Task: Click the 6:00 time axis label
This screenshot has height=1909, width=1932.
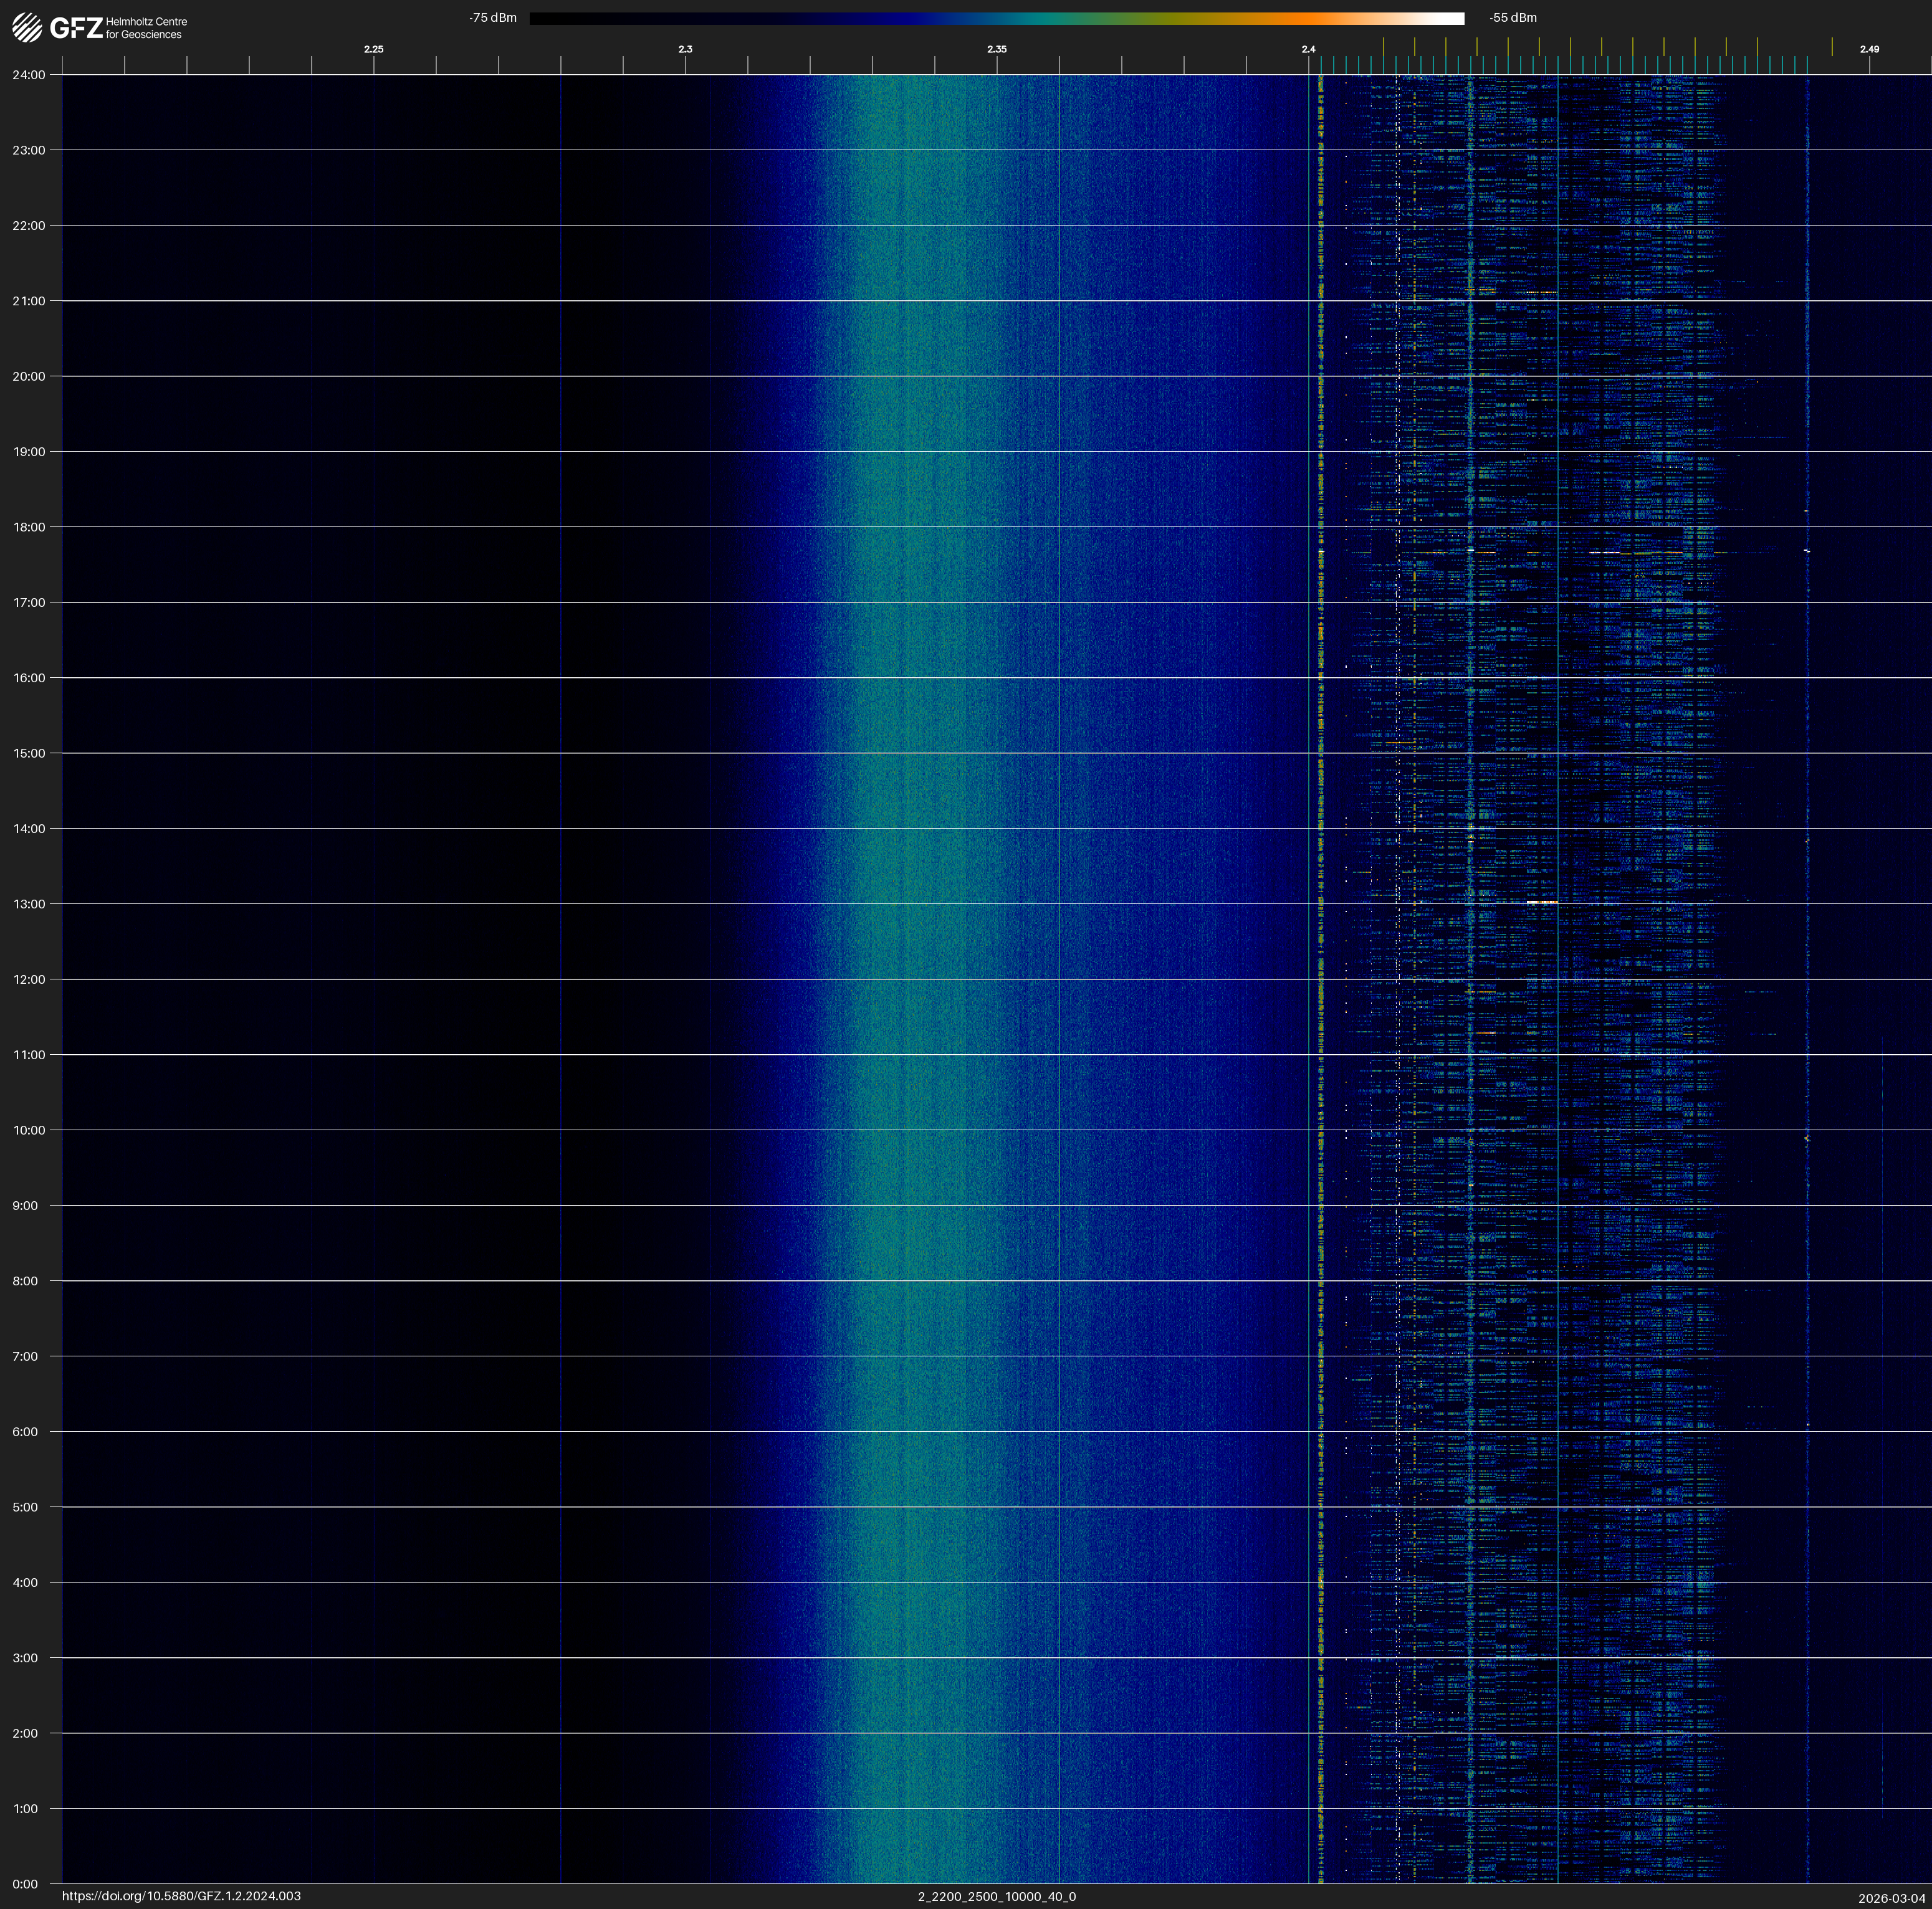Action: coord(25,1431)
